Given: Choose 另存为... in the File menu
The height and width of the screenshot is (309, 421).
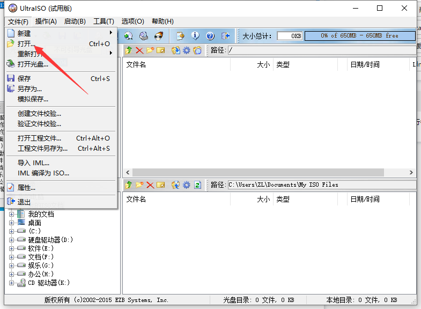Looking at the screenshot, I should (x=61, y=89).
